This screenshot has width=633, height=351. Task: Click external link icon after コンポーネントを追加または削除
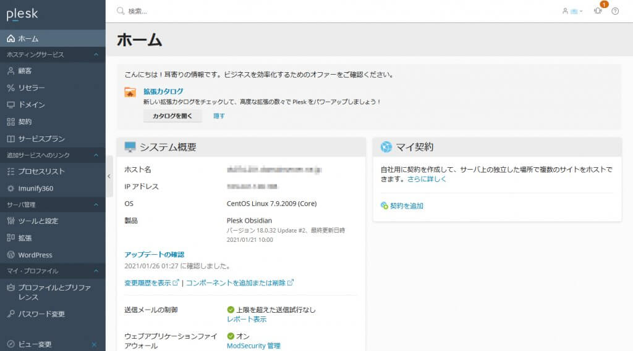(x=291, y=283)
